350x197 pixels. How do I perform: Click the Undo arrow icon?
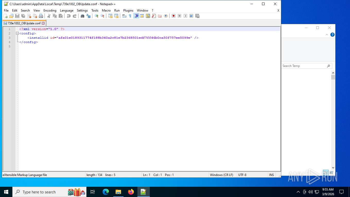click(69, 16)
